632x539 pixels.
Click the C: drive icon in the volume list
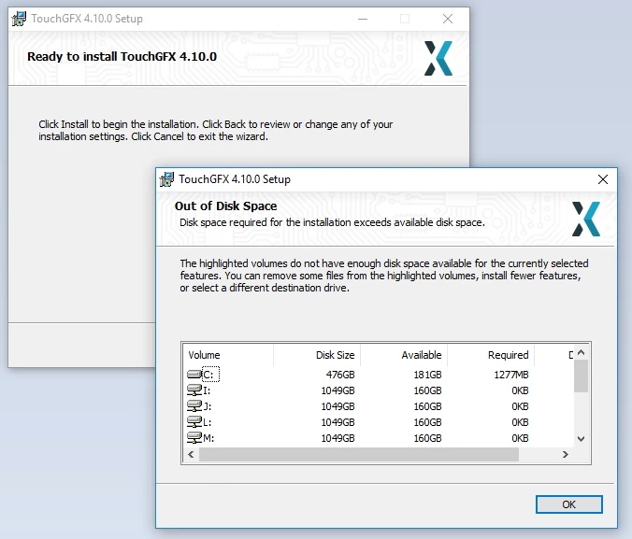point(194,375)
